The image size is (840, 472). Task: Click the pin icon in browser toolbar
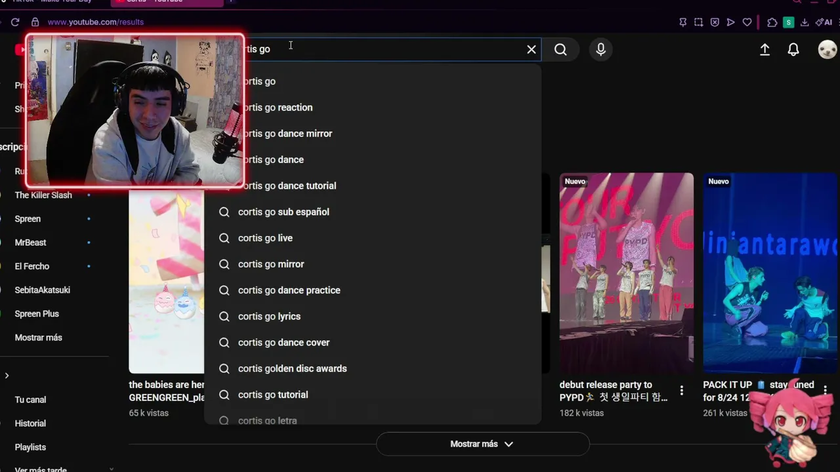682,22
